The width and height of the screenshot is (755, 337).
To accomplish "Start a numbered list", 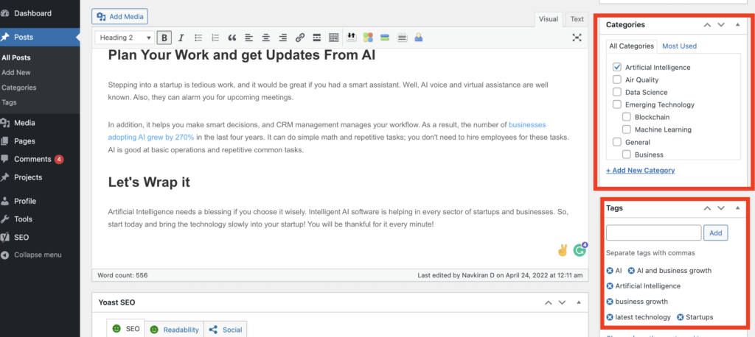I will 215,38.
